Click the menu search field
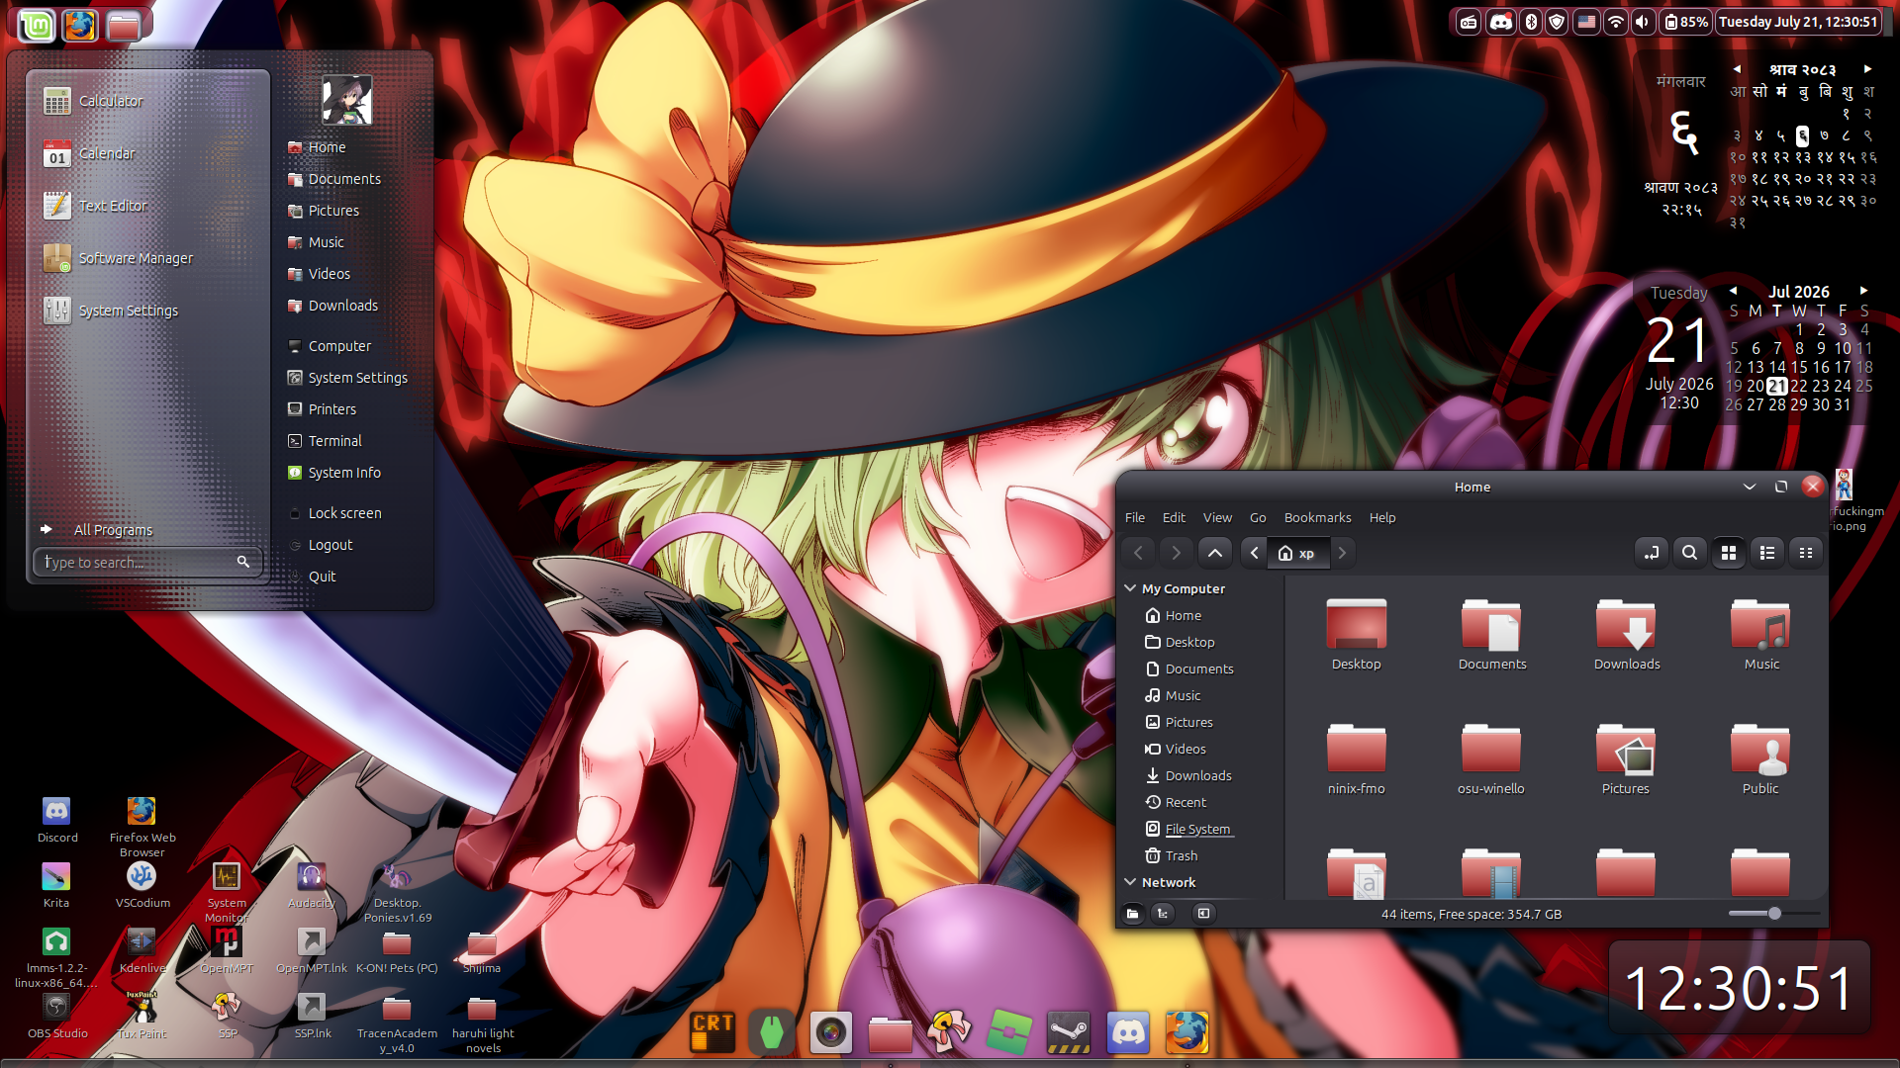Image resolution: width=1900 pixels, height=1068 pixels. pyautogui.click(x=148, y=562)
